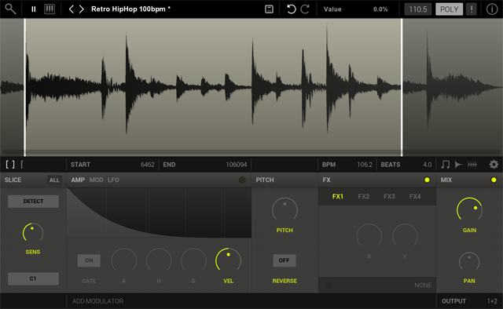The image size is (503, 309).
Task: Click the SENS knob
Action: 33,233
